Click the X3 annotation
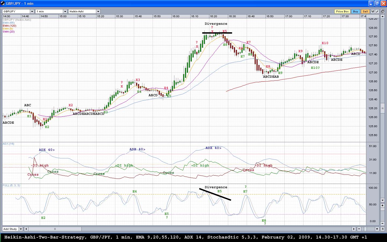Screen dimensions: 387x242 click(x=138, y=80)
